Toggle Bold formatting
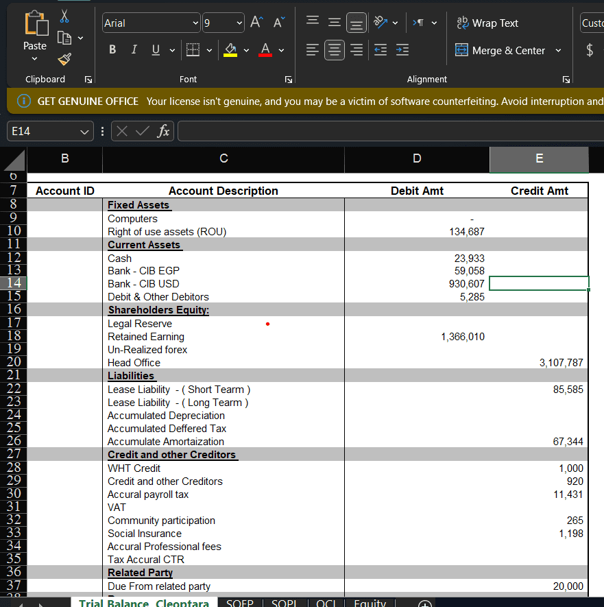 (112, 50)
